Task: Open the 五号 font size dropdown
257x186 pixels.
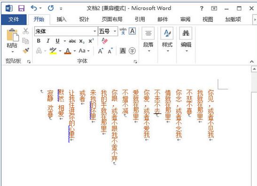Action: point(115,31)
